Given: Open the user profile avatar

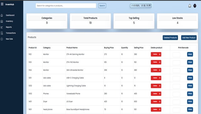Looking at the screenshot, I should 195,6.
